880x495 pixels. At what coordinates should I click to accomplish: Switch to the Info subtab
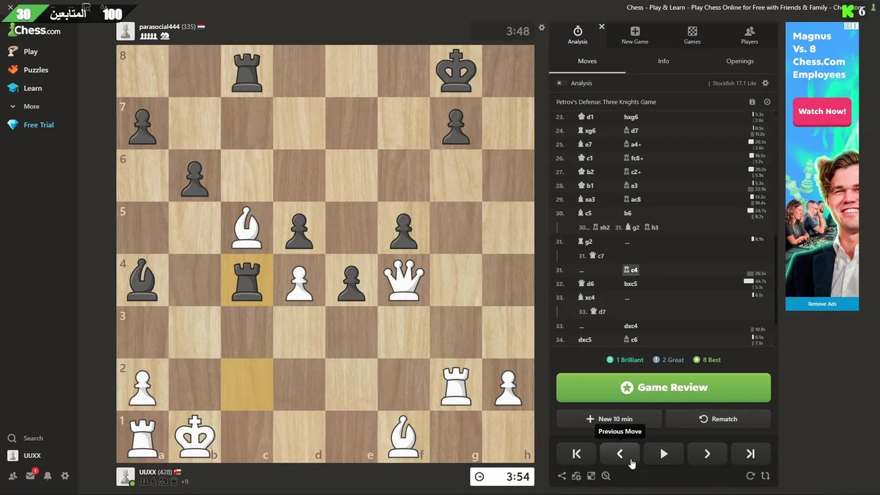(x=663, y=61)
